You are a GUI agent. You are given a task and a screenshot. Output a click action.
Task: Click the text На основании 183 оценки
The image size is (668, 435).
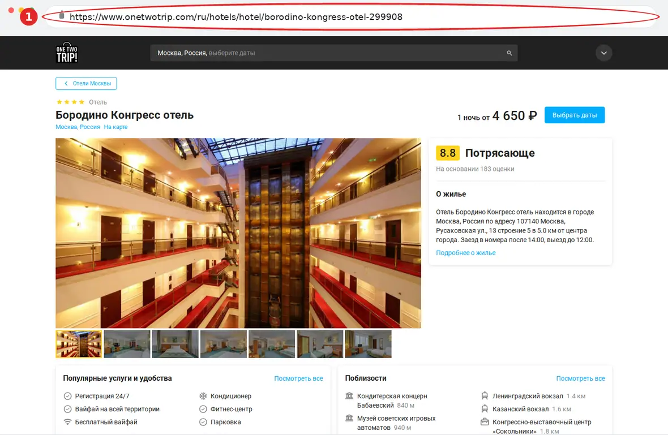tap(475, 169)
